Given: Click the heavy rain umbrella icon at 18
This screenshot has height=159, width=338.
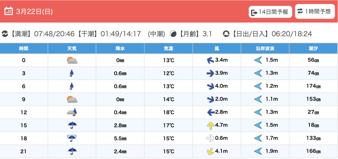Looking at the screenshot, I should click(x=72, y=138).
